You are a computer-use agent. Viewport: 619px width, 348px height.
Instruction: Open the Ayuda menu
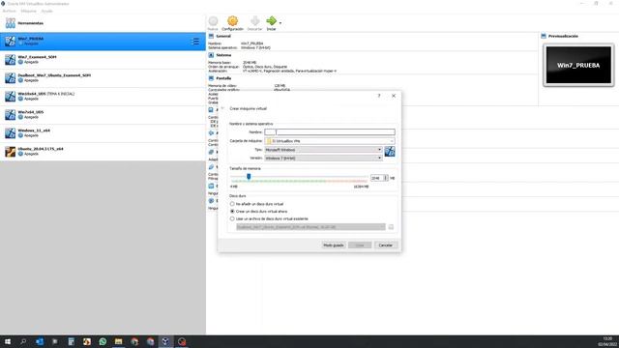[47, 11]
